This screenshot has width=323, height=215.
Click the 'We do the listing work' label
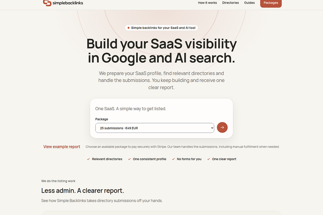(58, 181)
